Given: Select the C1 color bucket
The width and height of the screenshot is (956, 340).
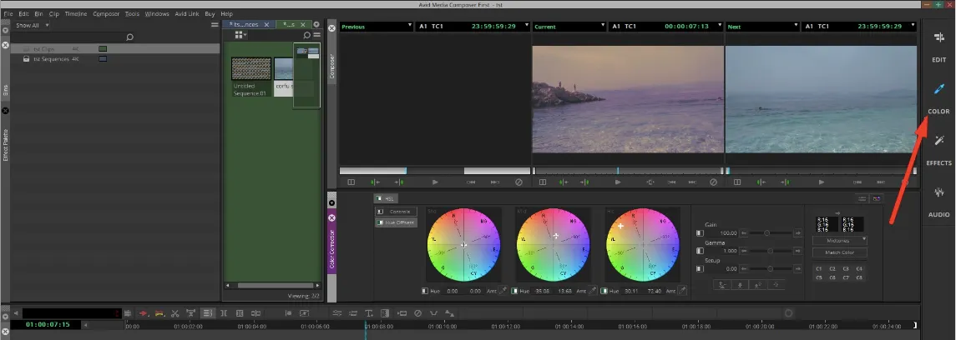Looking at the screenshot, I should pos(819,268).
